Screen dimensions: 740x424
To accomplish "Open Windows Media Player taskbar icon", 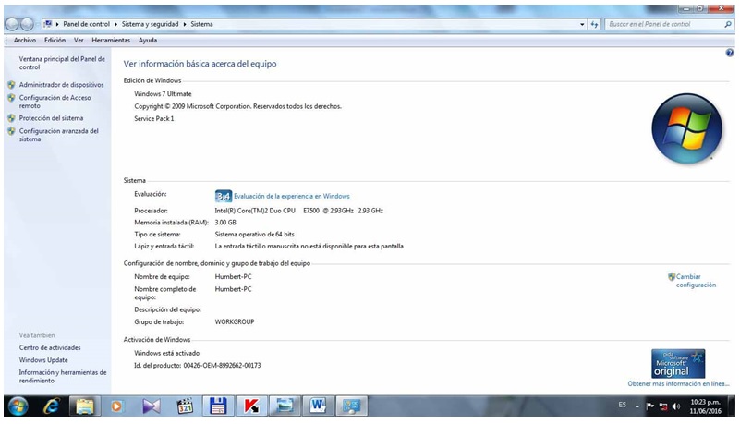I will [x=116, y=406].
